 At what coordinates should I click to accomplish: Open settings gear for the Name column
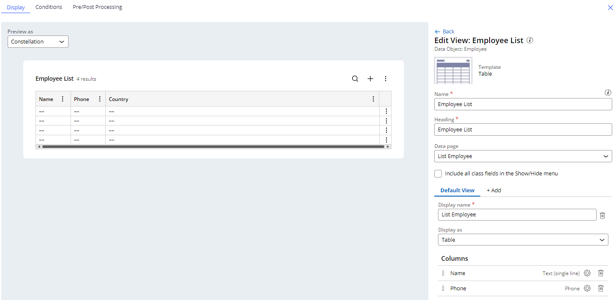click(x=587, y=273)
